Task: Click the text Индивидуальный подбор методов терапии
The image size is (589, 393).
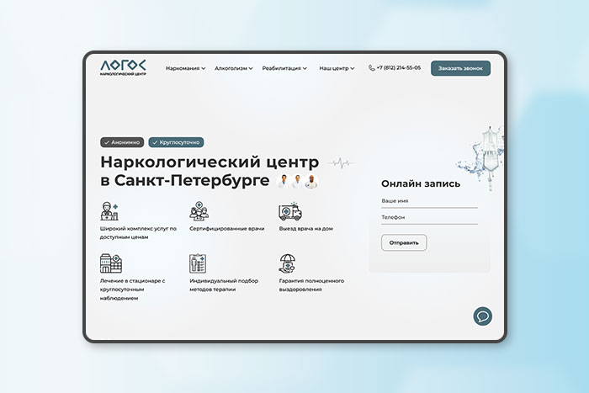Action: pos(224,285)
